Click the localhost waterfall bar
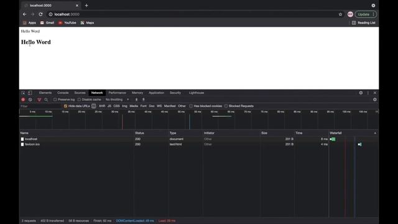Screen dimensions: 398x224 click(x=333, y=139)
